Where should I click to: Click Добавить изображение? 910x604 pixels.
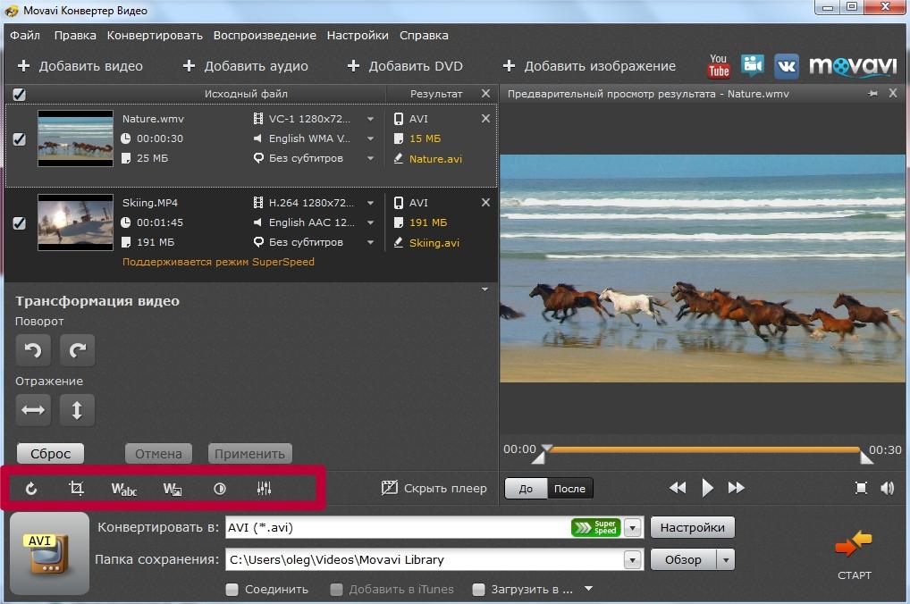[x=589, y=66]
